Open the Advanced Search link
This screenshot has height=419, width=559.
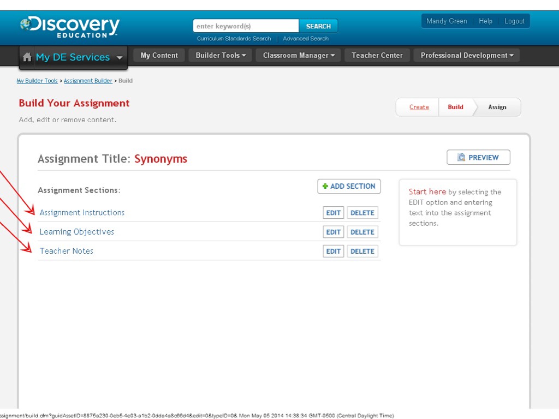click(305, 39)
